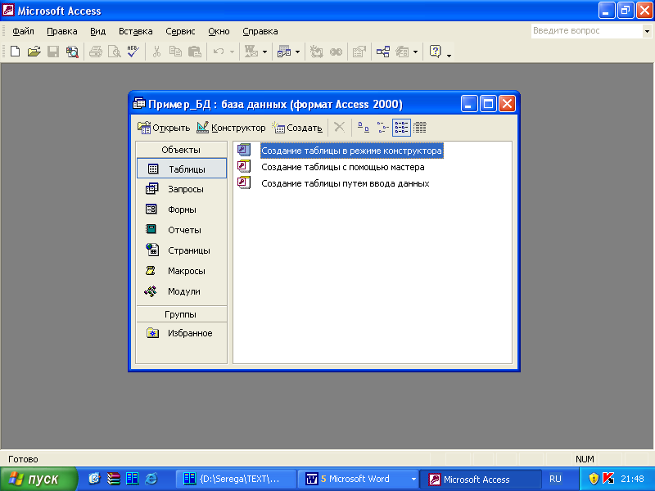Click the Analyze toolbar icon
The image size is (655, 491).
click(x=284, y=52)
